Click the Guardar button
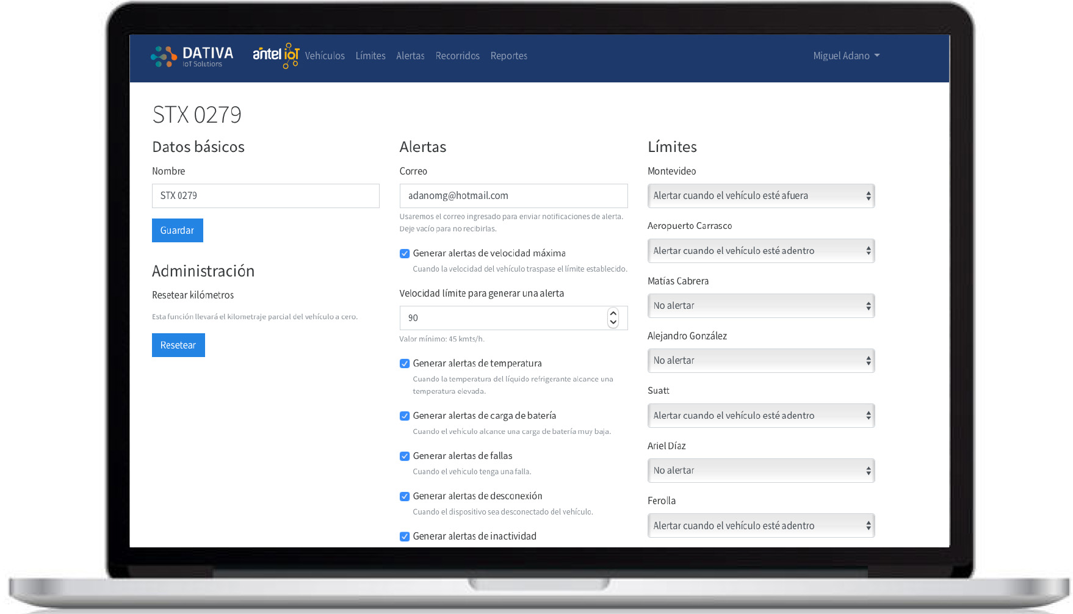Screen dimensions: 1073x614 [178, 230]
